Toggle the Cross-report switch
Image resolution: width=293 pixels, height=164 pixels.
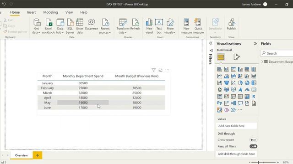(253, 140)
